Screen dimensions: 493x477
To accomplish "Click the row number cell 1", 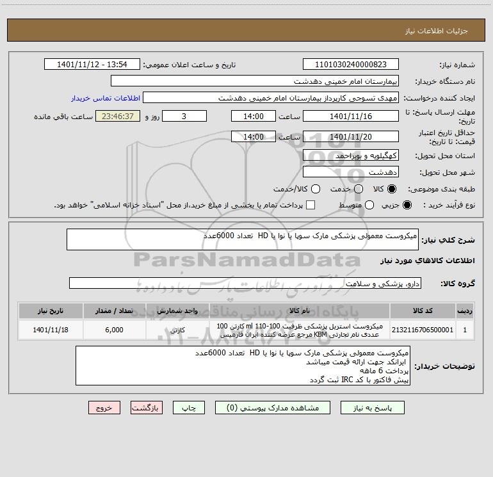I will pos(465,330).
